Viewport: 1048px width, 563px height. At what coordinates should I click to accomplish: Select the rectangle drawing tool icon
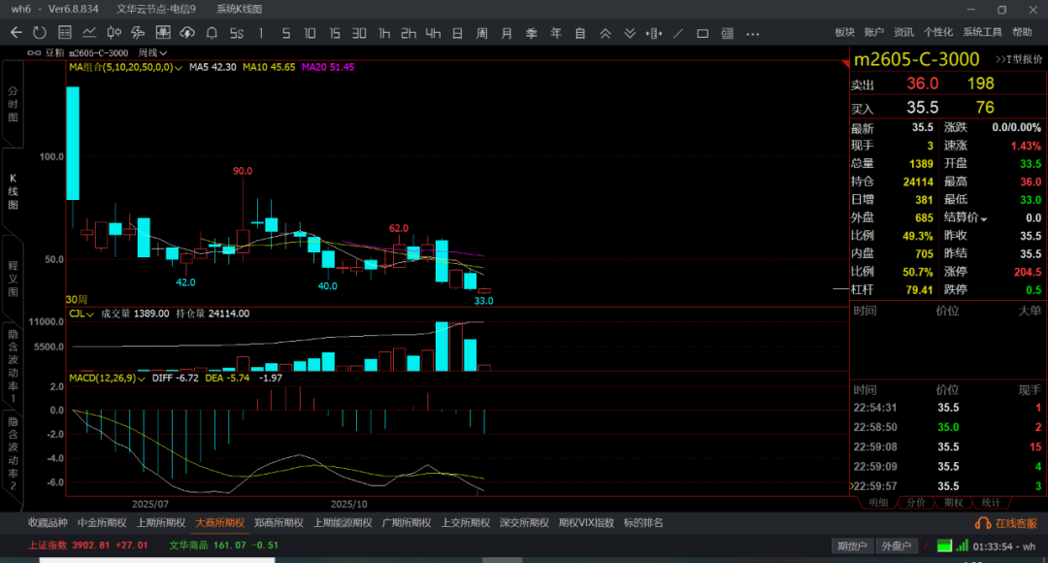coord(703,33)
